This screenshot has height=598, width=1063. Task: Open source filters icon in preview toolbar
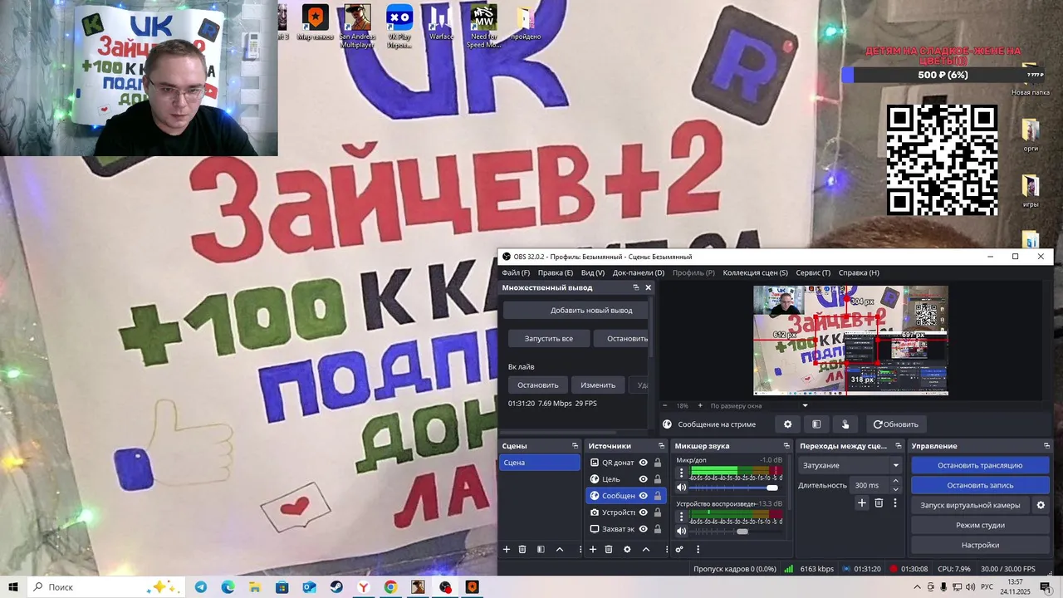pyautogui.click(x=816, y=424)
